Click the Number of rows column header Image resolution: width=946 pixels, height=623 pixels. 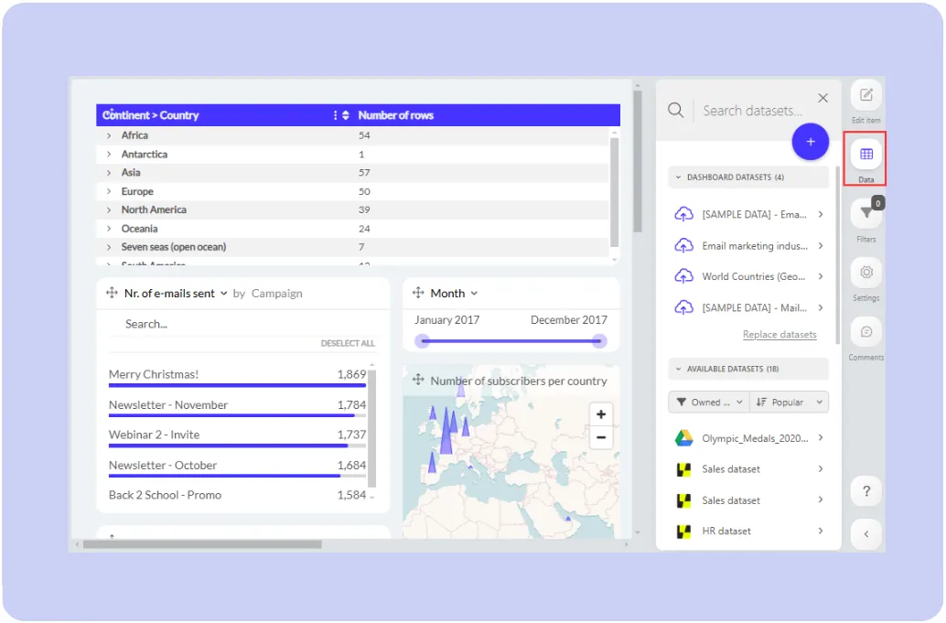coord(396,115)
